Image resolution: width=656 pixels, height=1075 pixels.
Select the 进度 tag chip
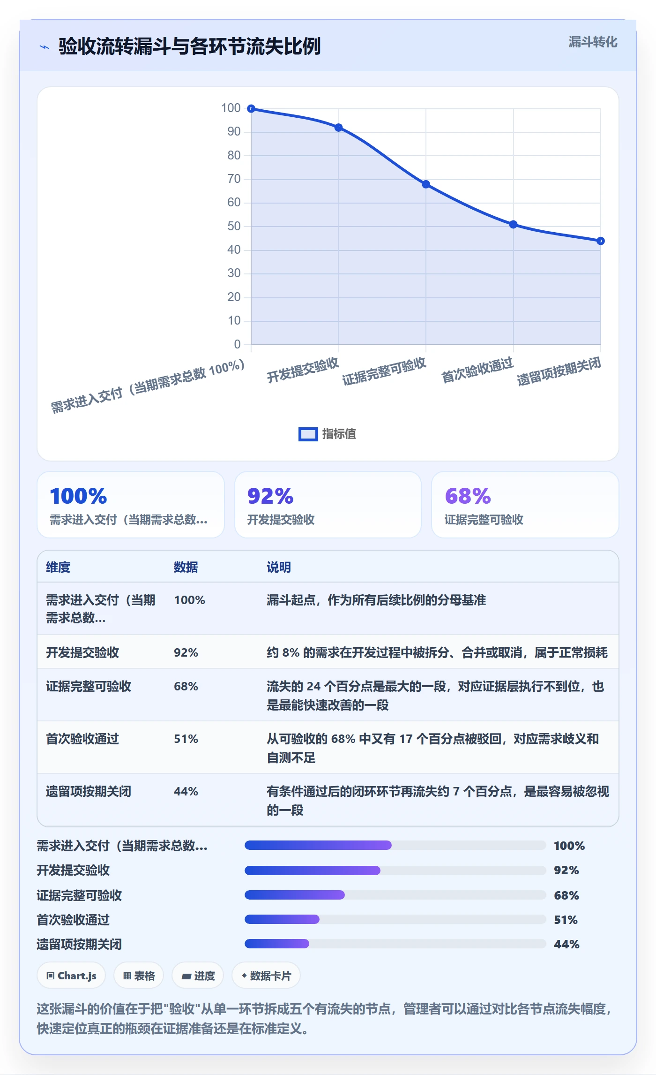click(x=198, y=976)
